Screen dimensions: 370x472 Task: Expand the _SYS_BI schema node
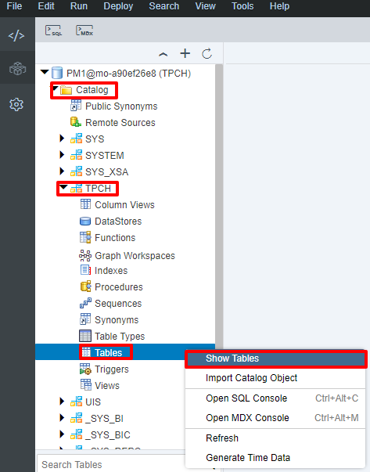point(62,418)
